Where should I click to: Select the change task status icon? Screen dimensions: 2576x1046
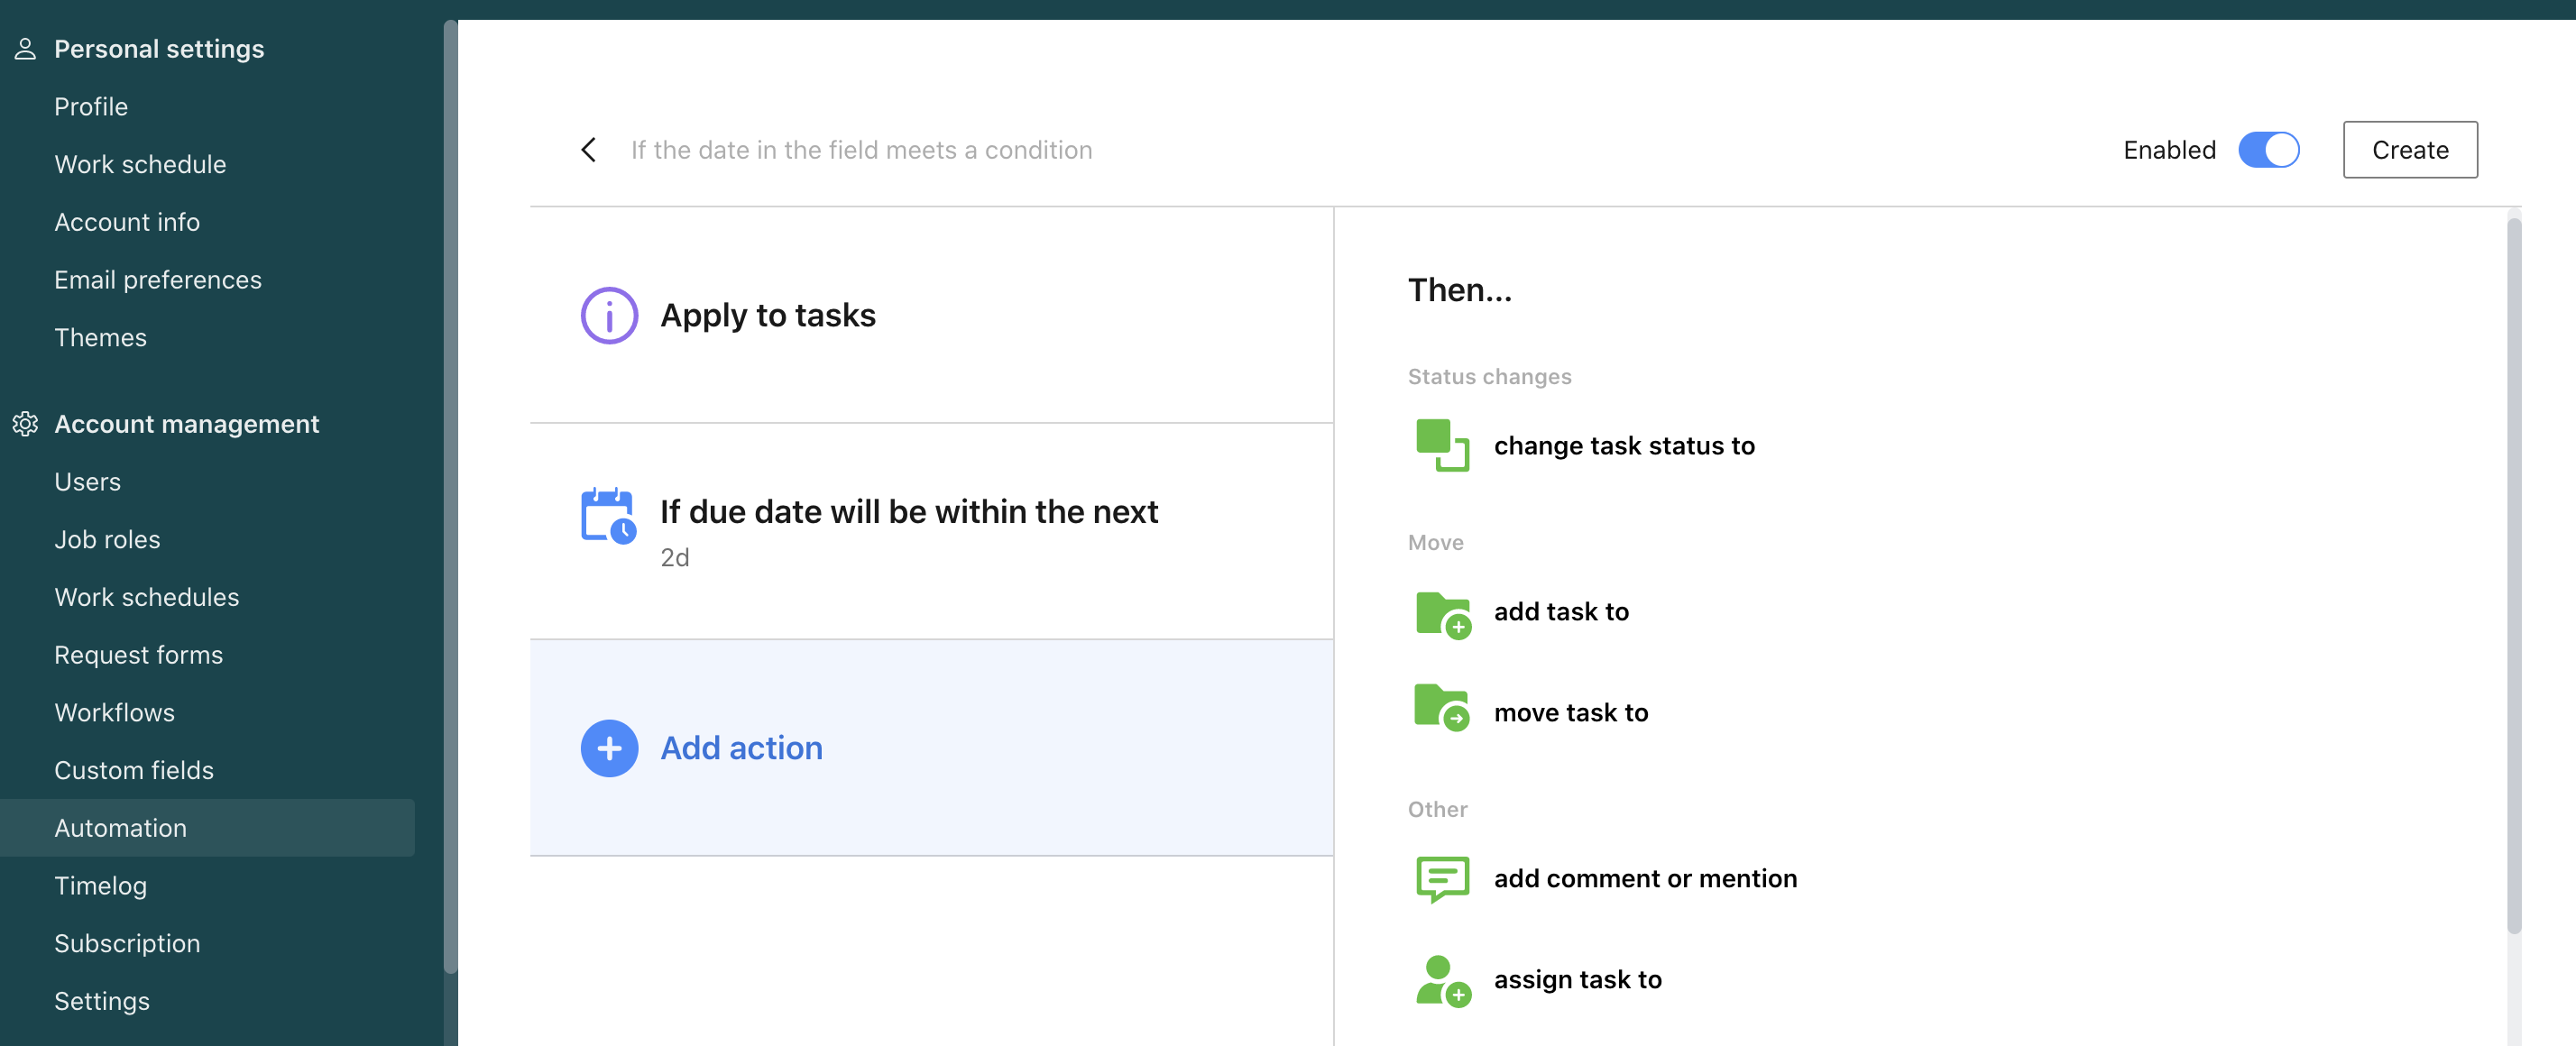tap(1441, 445)
